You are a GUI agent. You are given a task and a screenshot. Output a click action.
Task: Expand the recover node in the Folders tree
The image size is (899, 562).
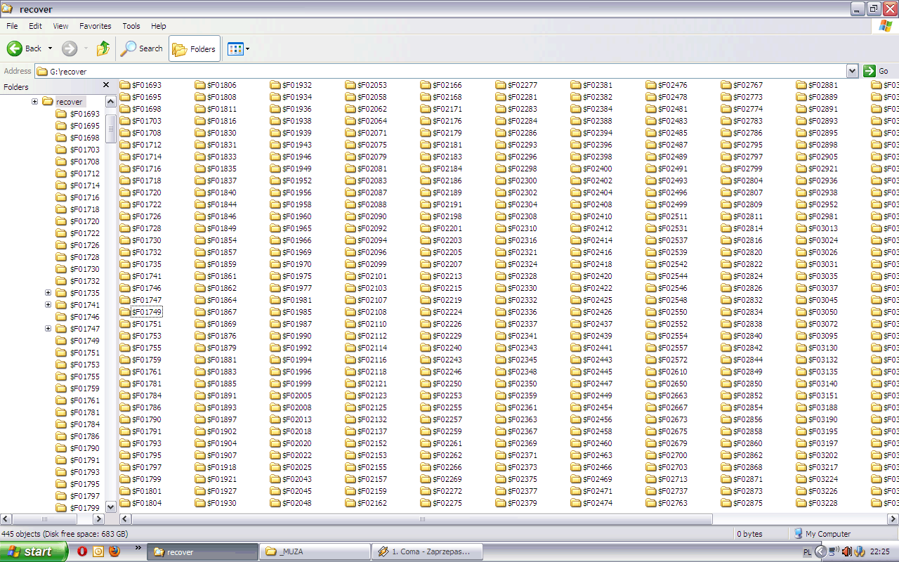click(34, 102)
